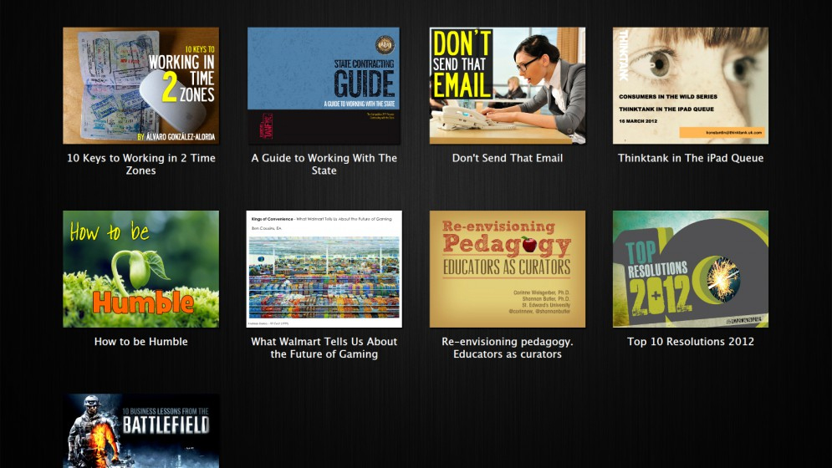
Task: Open the State Contracting Guide slide thumbnail
Action: click(324, 85)
